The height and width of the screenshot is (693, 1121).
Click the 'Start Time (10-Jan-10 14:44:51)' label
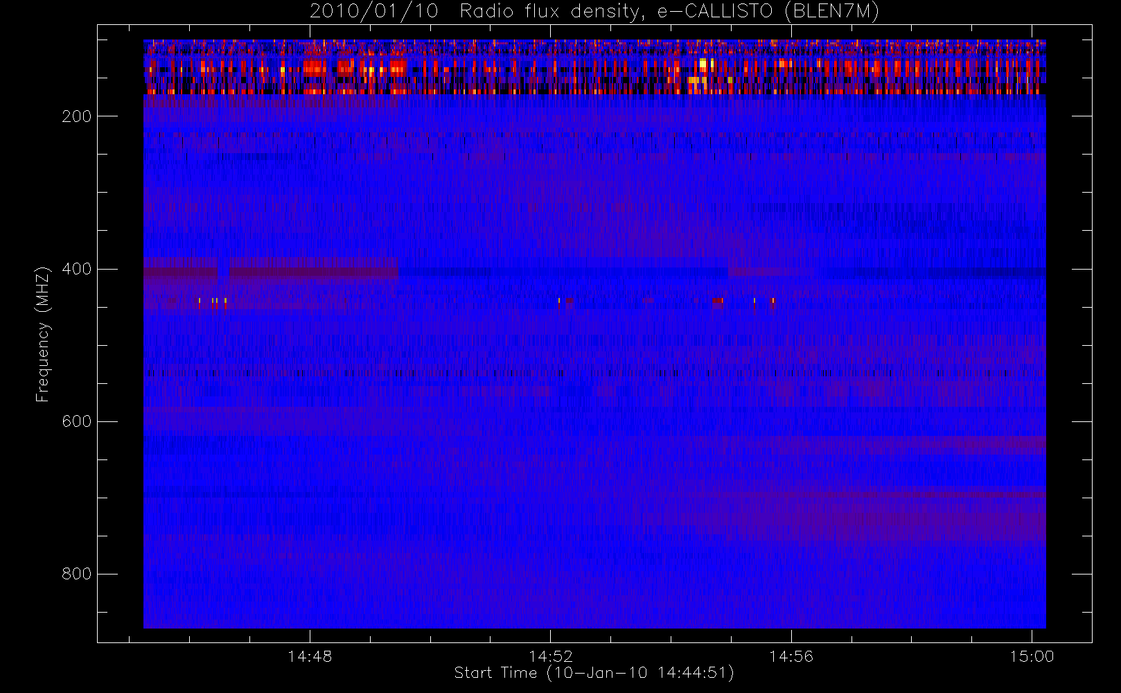594,673
